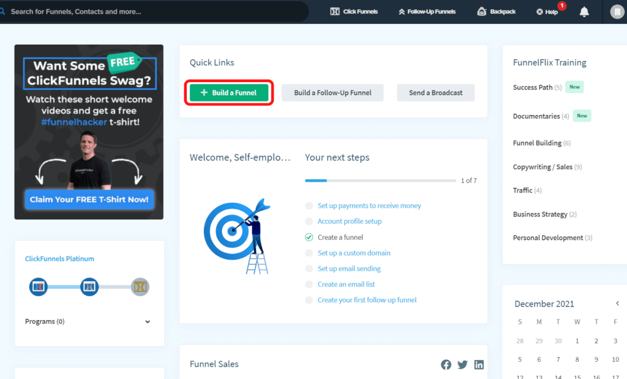
Task: Click the Send a Broadcast button
Action: [435, 92]
